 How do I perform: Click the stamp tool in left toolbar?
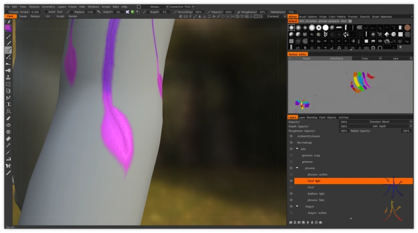[8, 77]
